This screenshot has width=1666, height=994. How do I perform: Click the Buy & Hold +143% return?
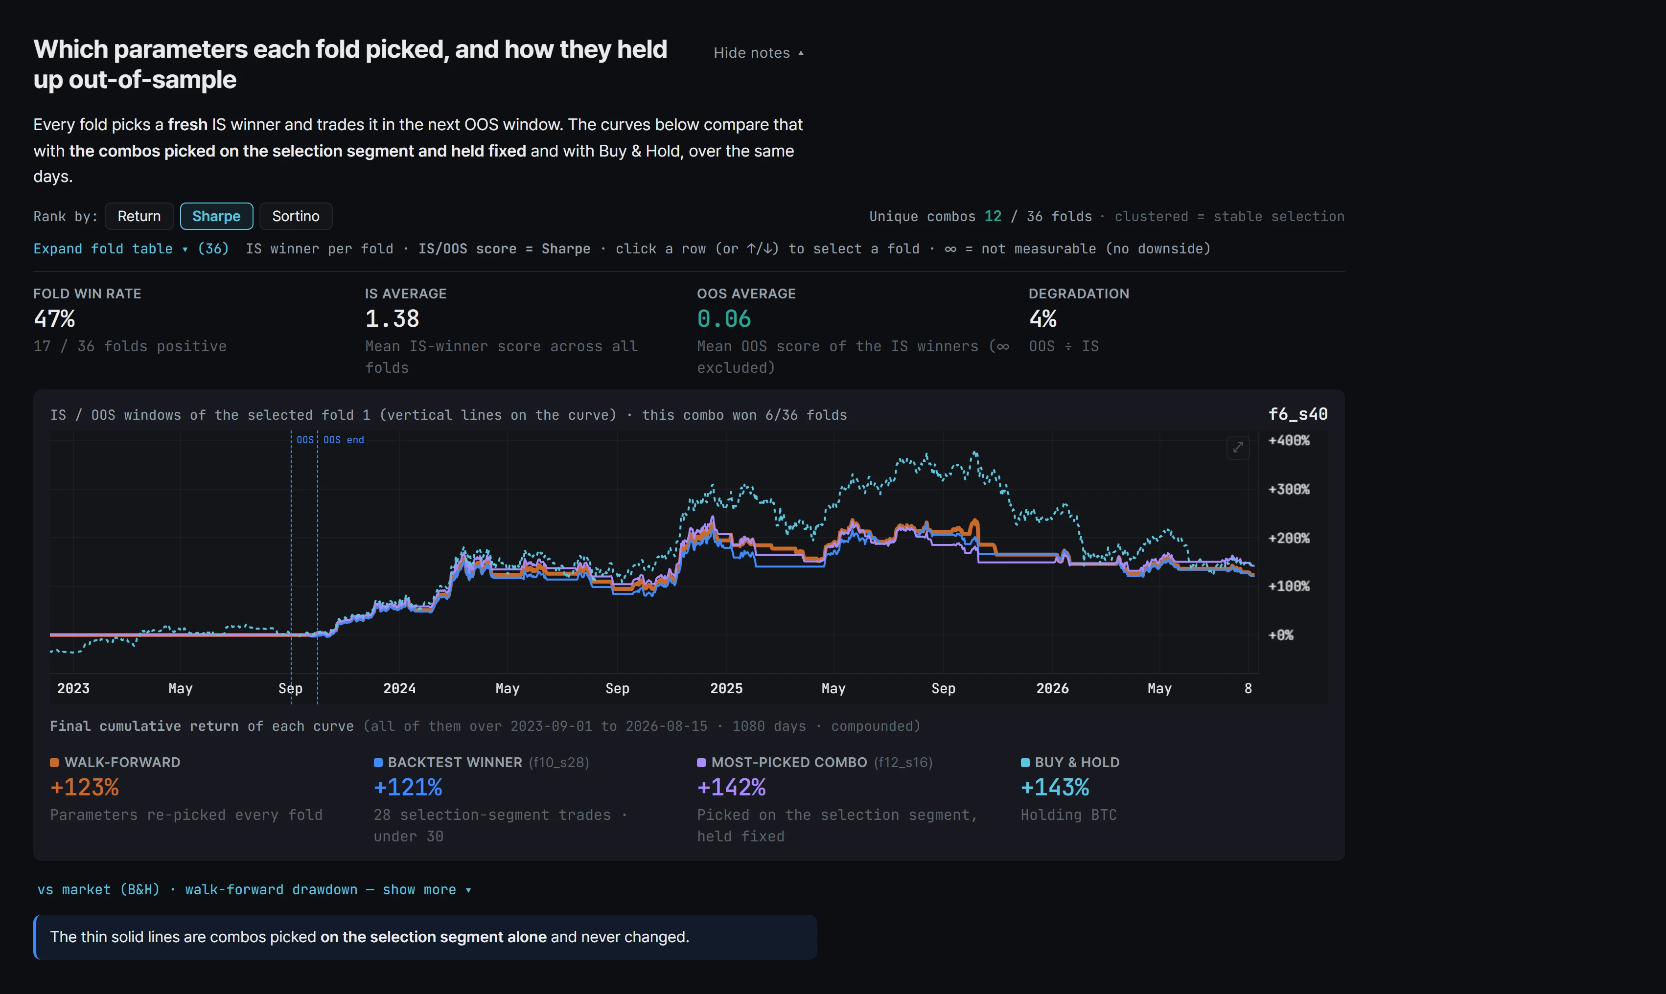click(x=1055, y=787)
